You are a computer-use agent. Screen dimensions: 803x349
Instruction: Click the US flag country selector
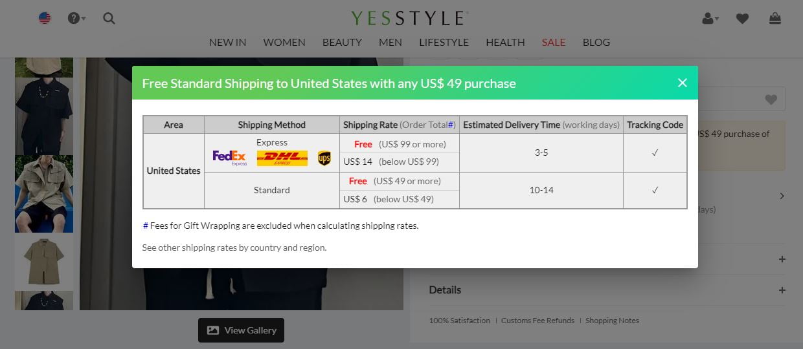tap(45, 18)
